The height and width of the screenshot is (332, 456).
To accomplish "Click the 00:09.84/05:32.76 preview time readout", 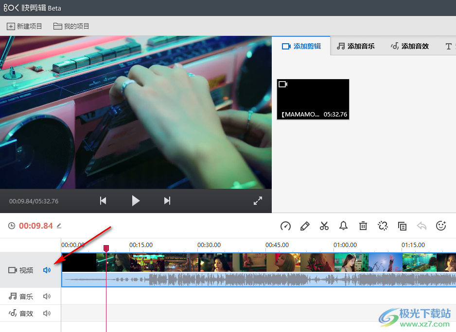I will click(34, 201).
